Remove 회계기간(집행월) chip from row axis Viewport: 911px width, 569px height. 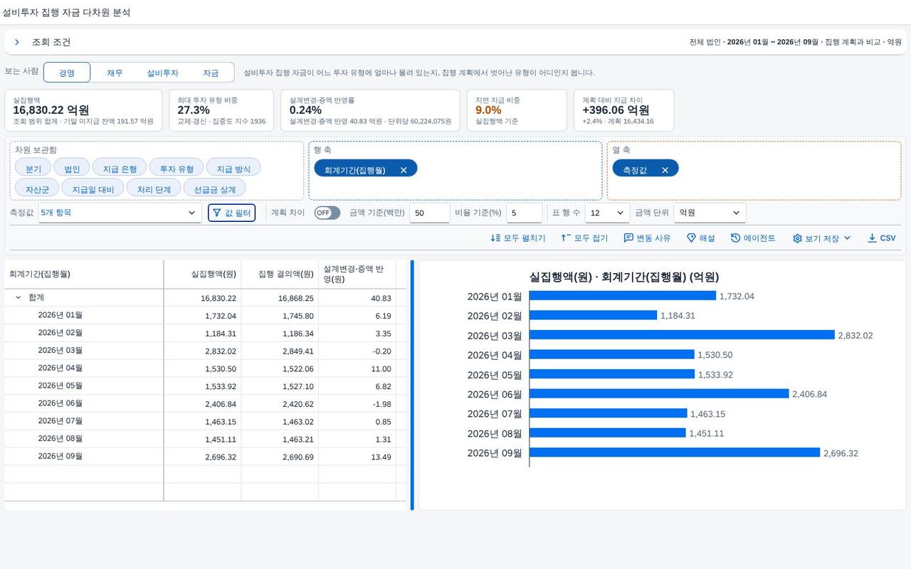[x=404, y=170]
